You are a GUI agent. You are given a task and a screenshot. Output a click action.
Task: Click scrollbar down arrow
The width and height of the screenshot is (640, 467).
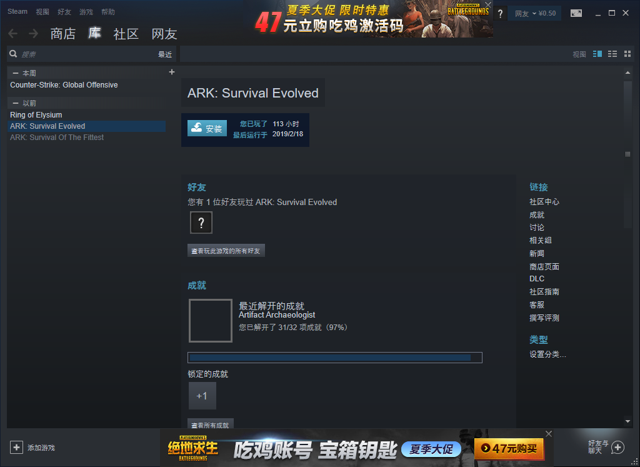pyautogui.click(x=627, y=421)
